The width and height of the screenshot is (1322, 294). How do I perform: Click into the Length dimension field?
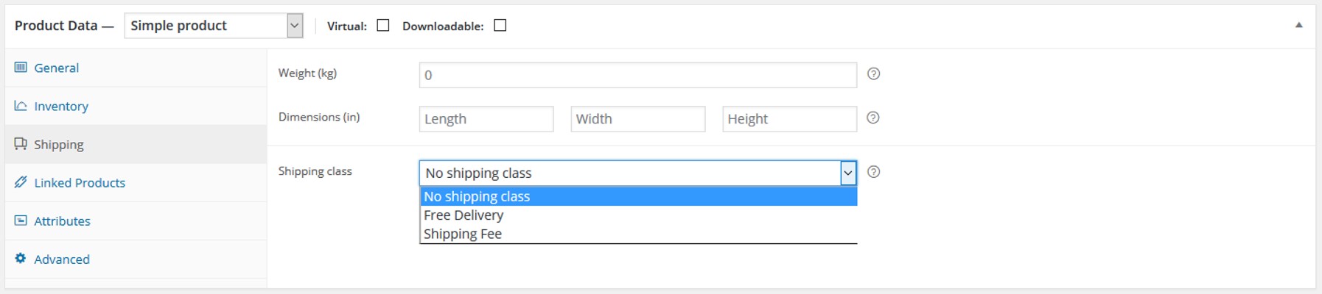tap(486, 119)
